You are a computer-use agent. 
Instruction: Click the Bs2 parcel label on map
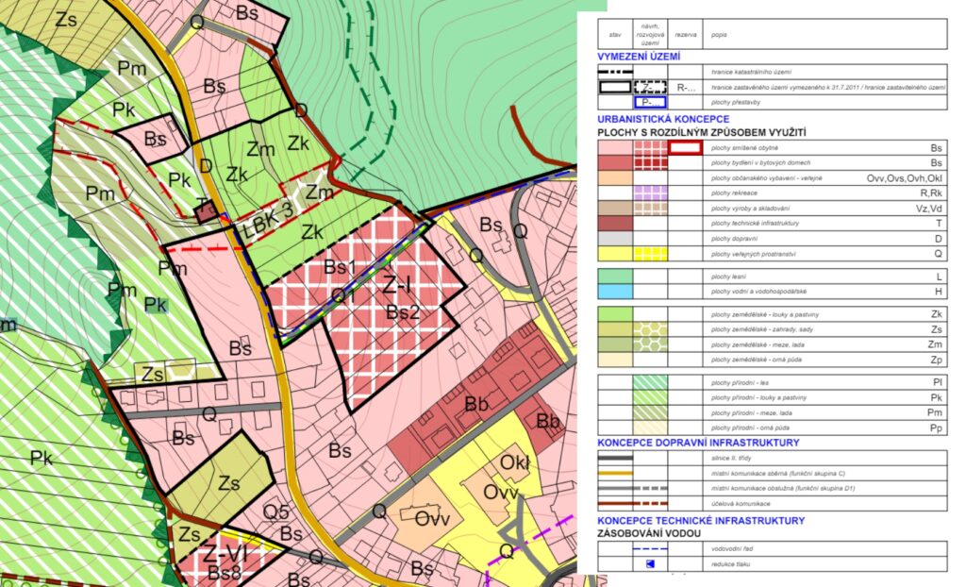coord(403,313)
